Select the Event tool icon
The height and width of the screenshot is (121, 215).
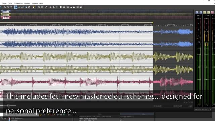point(26,7)
